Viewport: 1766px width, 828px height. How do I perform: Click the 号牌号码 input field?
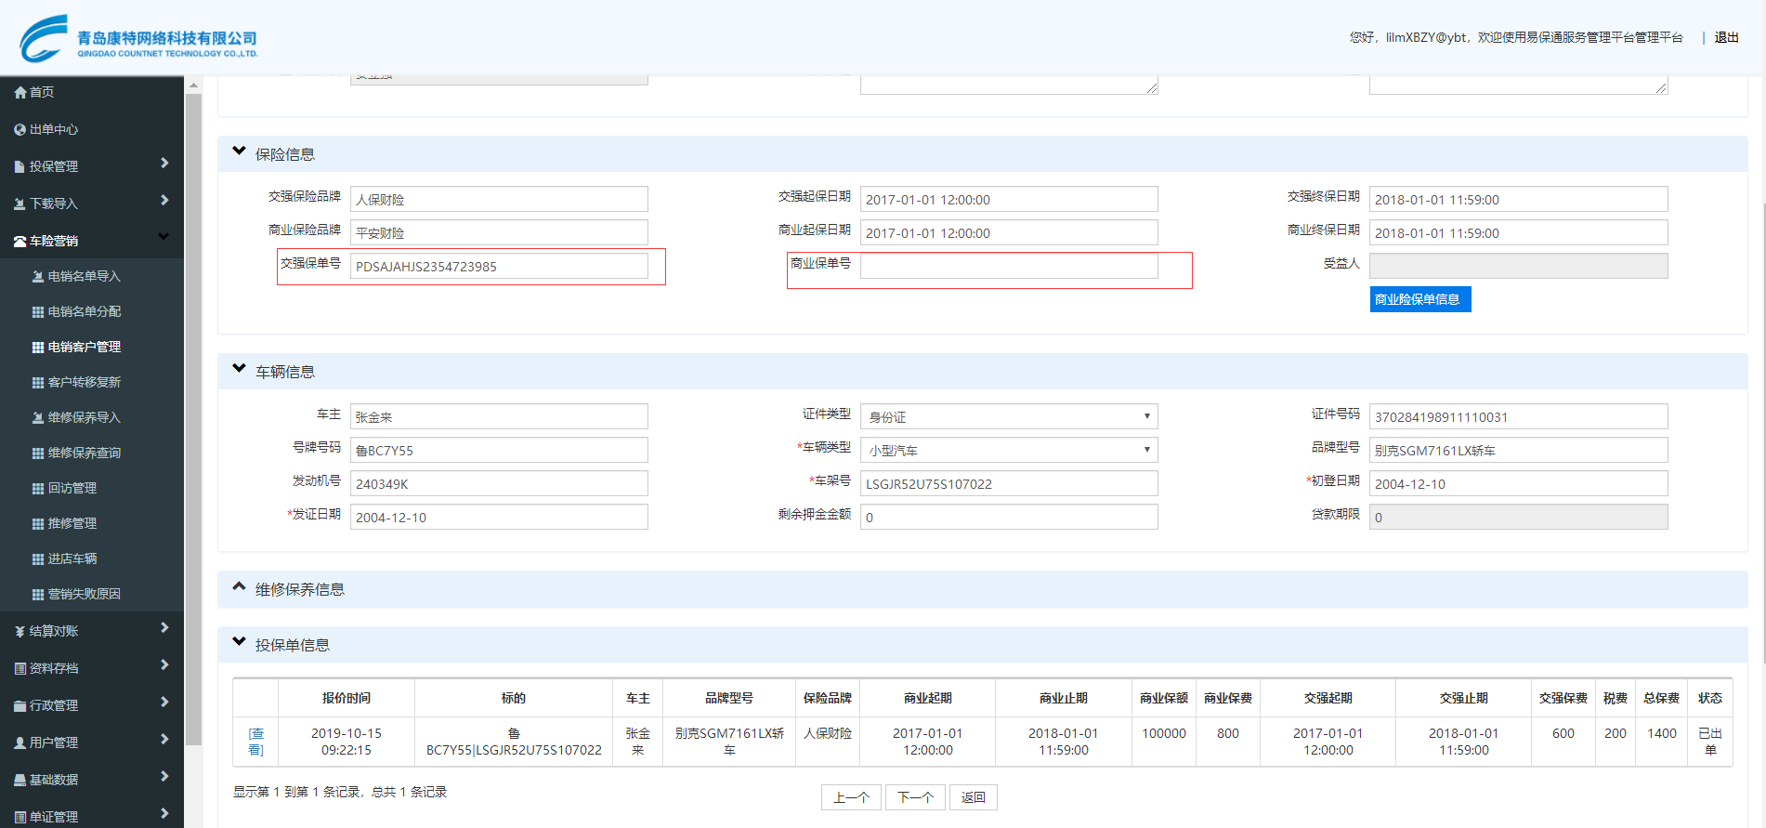[x=499, y=450]
